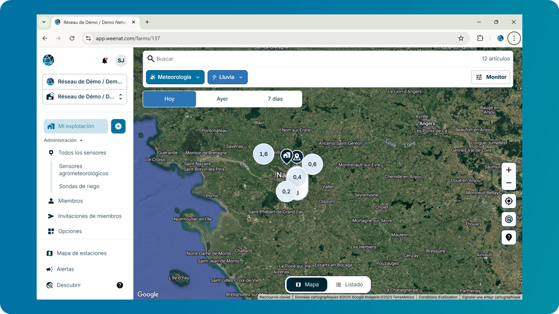The height and width of the screenshot is (314, 559).
Task: Open notifications bell icon
Action: point(105,61)
